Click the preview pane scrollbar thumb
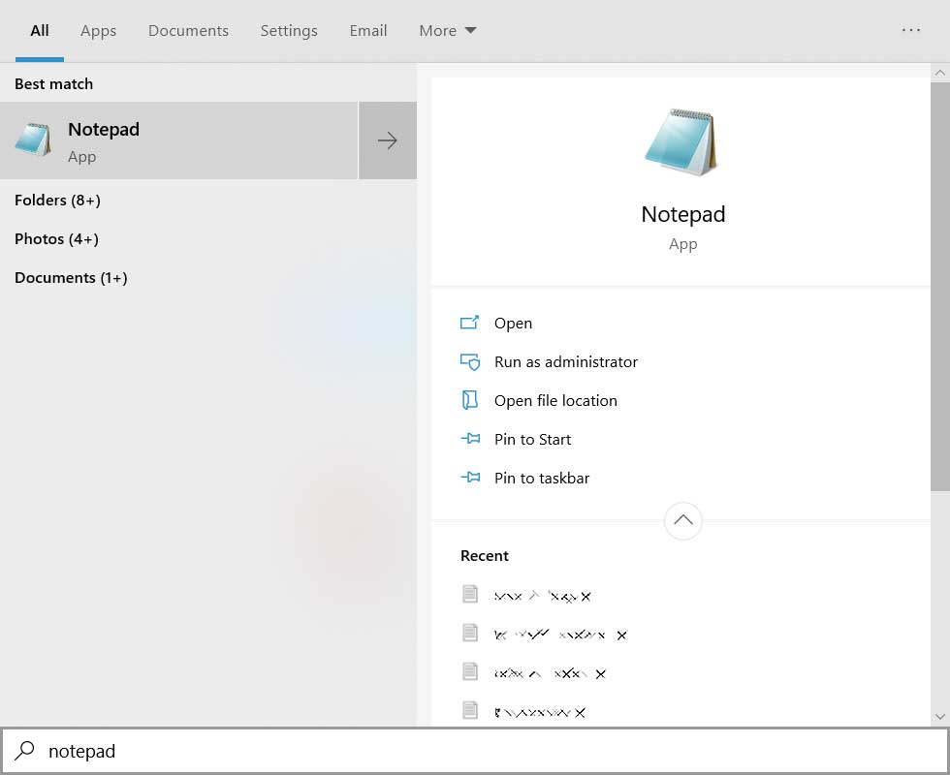The image size is (950, 775). 939,287
